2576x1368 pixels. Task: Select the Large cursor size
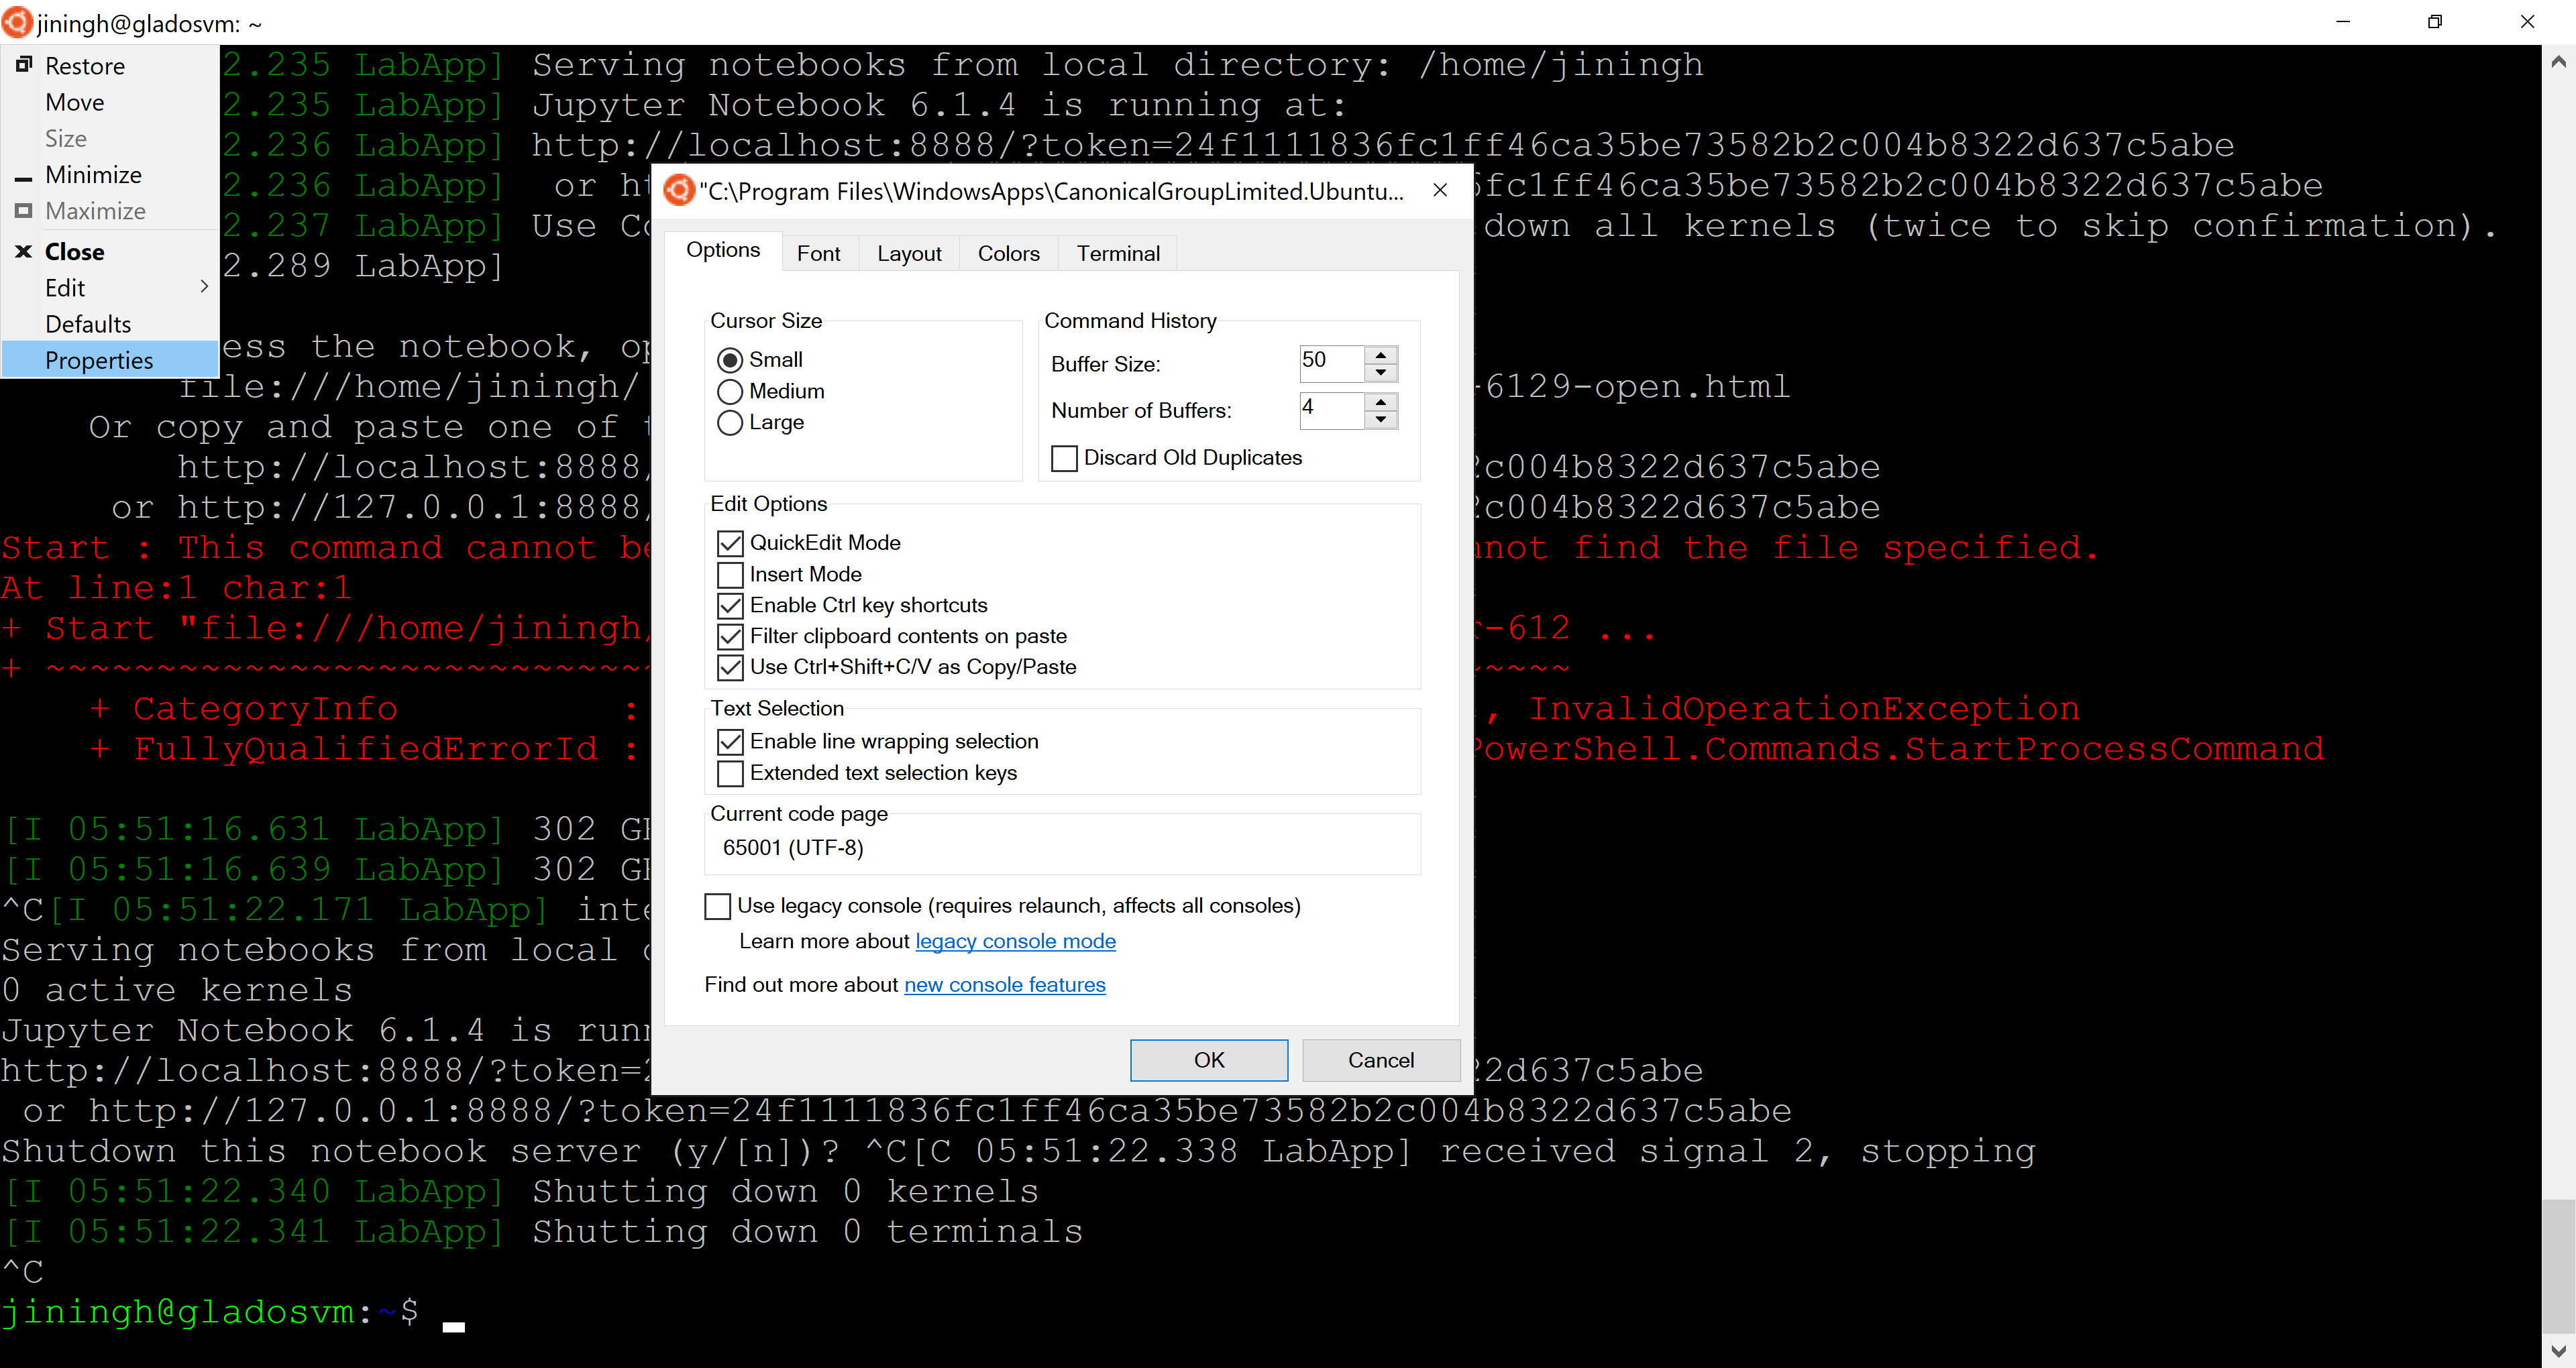pos(730,422)
